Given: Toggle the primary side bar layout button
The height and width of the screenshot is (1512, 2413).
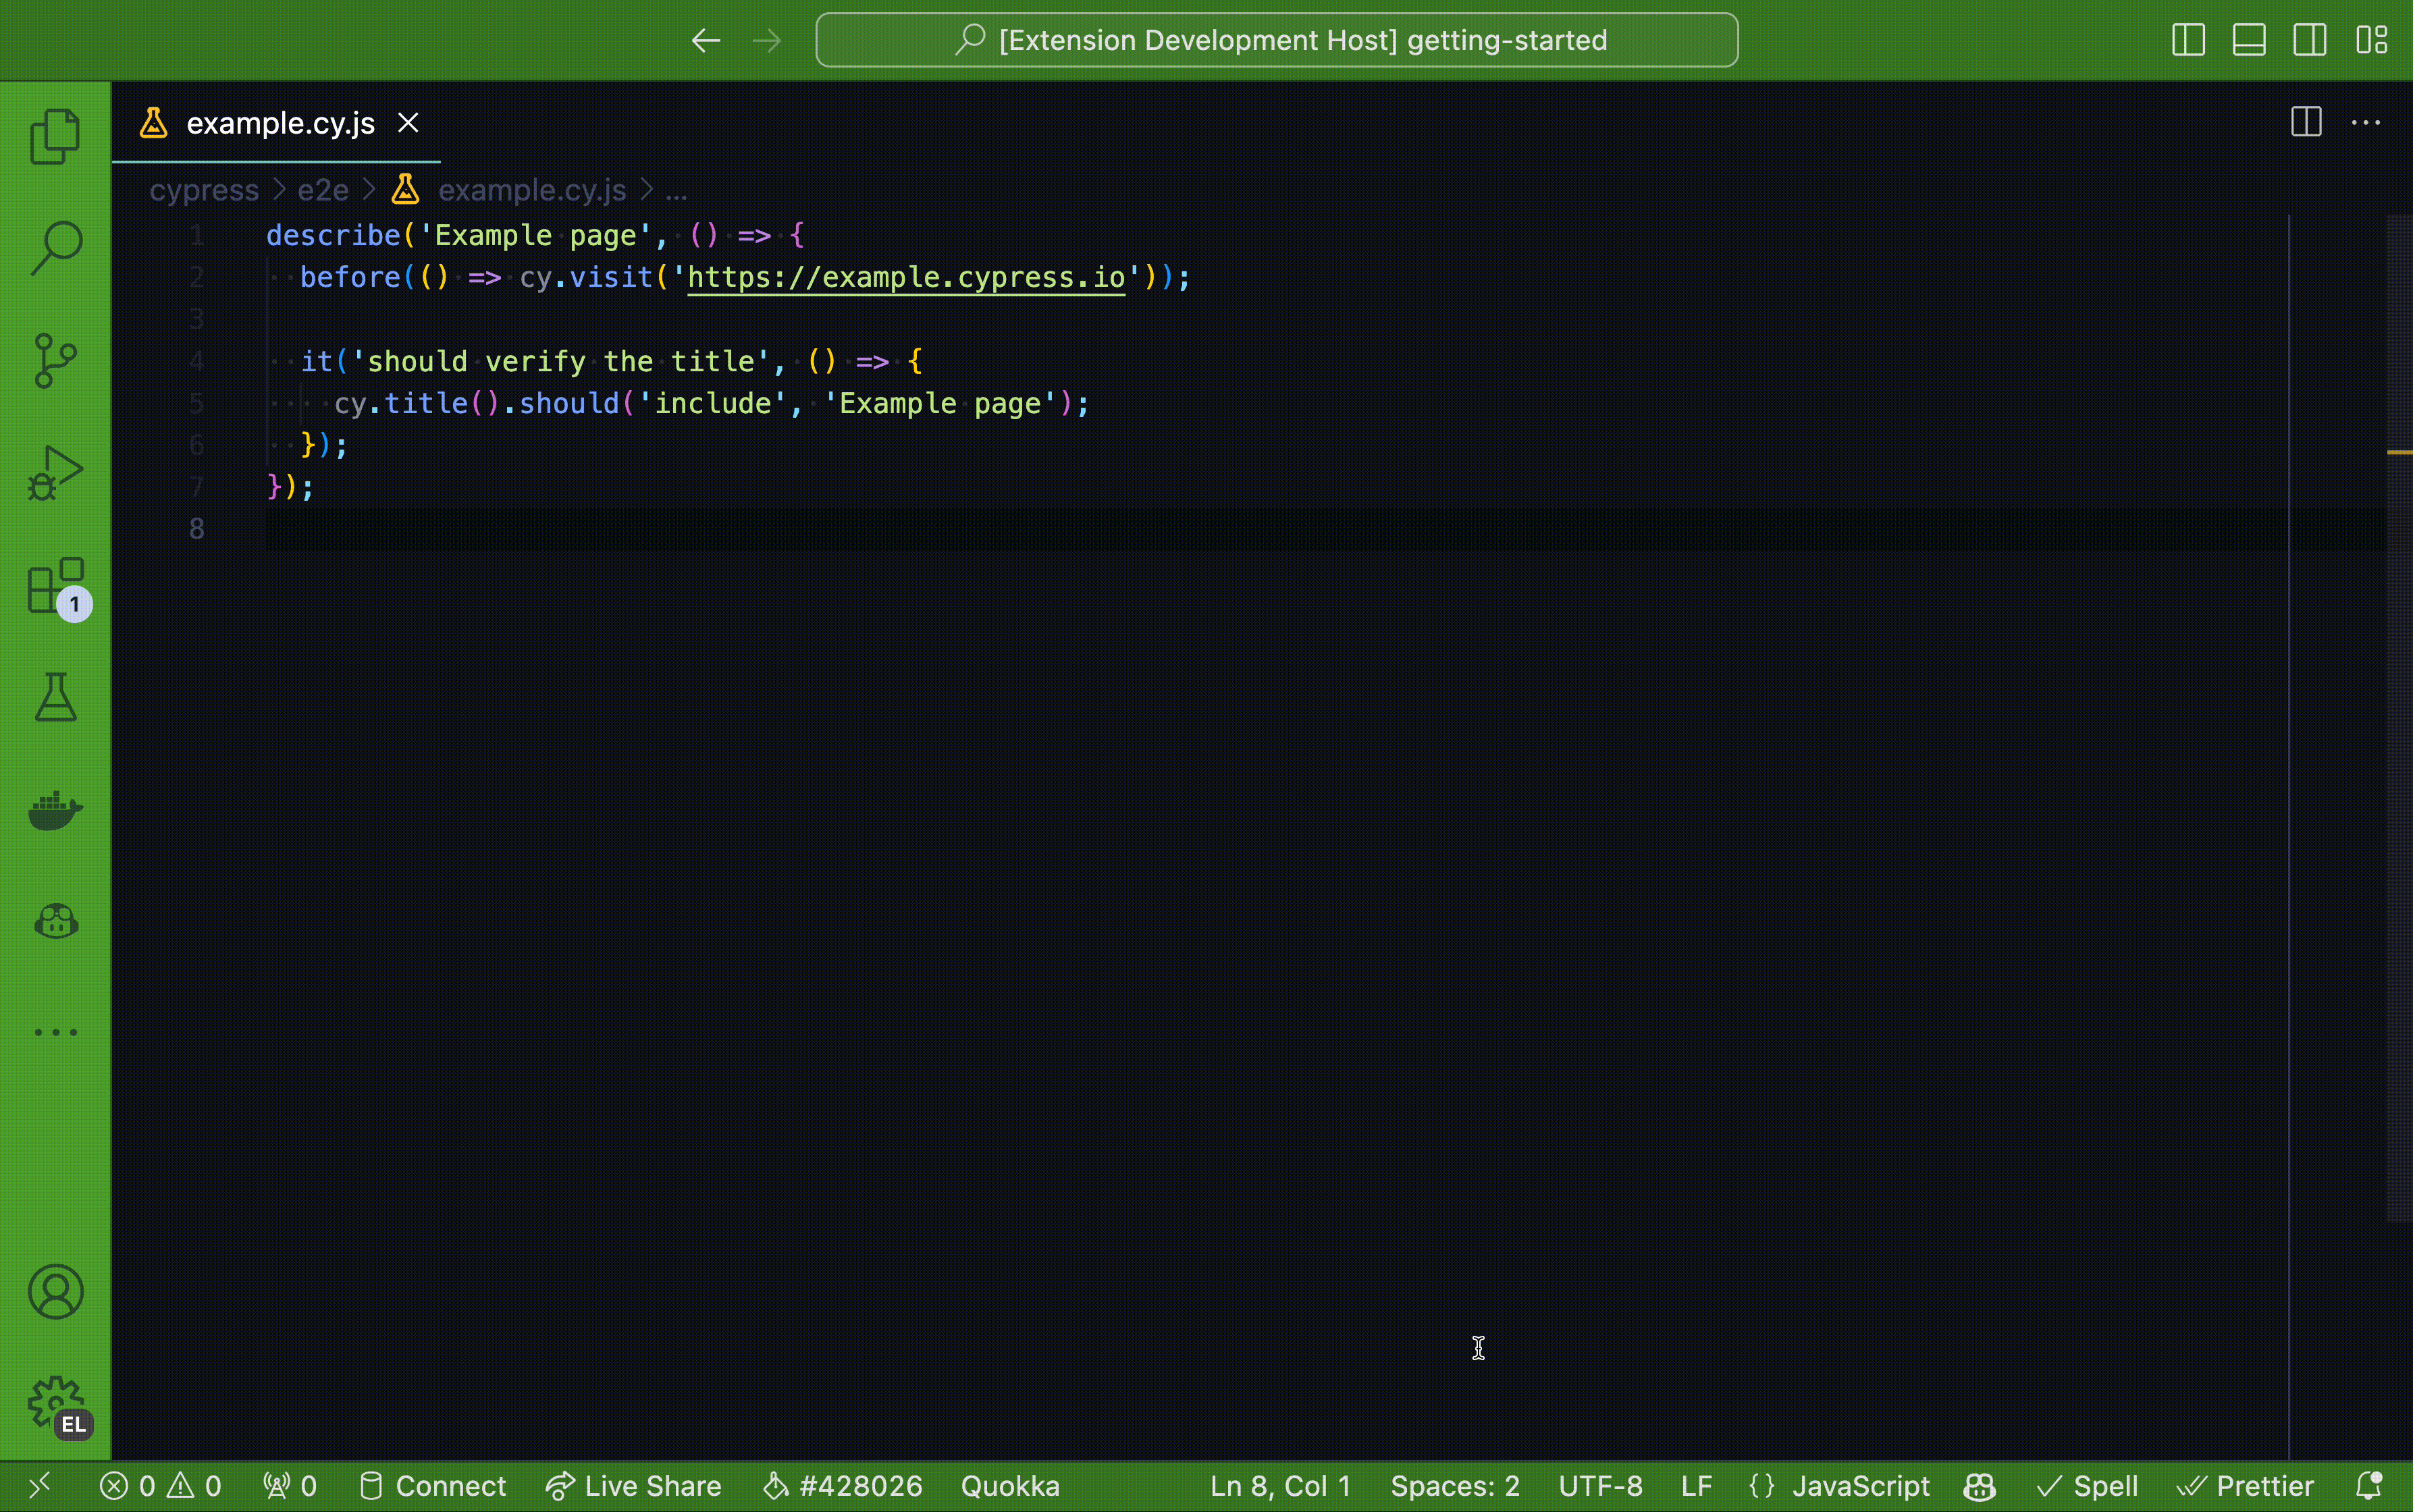Looking at the screenshot, I should tap(2188, 40).
